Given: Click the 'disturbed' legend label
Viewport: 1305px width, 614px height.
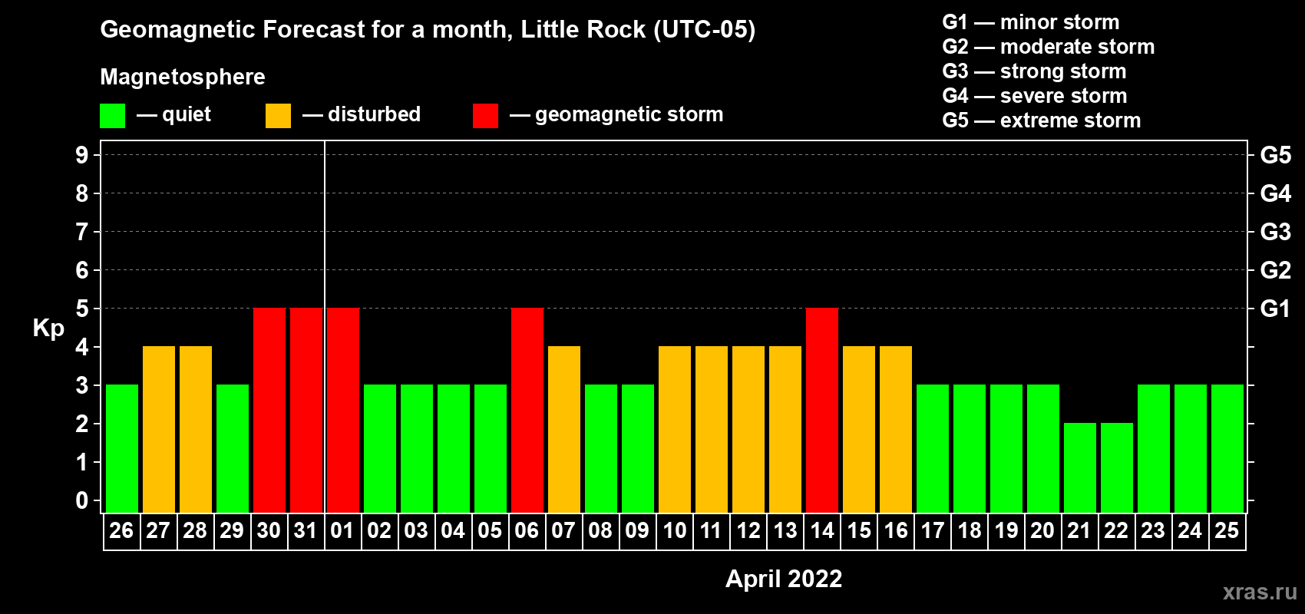Looking at the screenshot, I should [x=374, y=114].
